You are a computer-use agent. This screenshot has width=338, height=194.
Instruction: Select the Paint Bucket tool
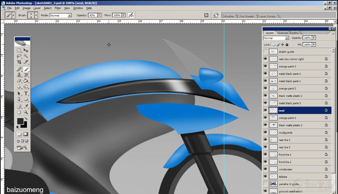[x=26, y=81]
